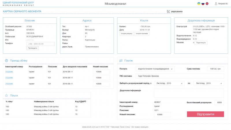231x130 pixels.
Task: Edit first row Новий показник field
Action: (101, 72)
